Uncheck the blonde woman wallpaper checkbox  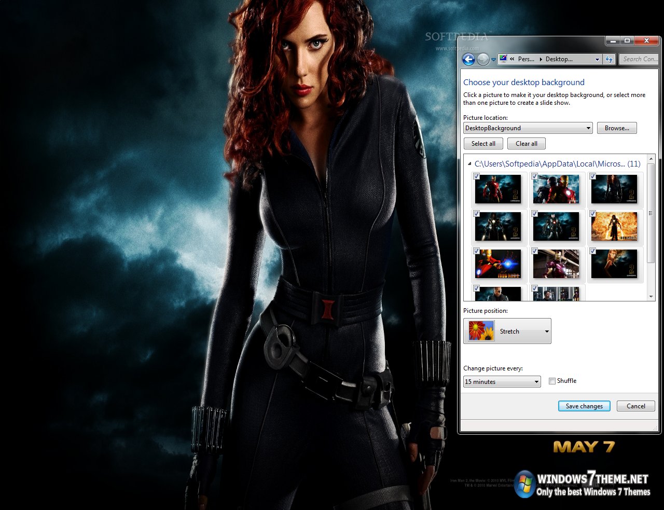pos(592,251)
